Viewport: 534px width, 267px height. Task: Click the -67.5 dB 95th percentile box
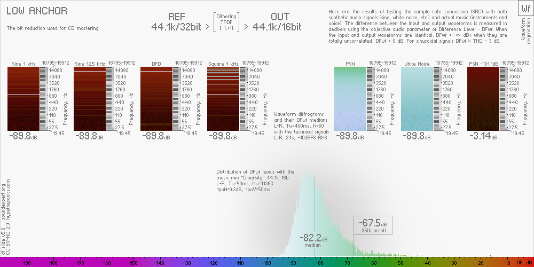(x=373, y=225)
